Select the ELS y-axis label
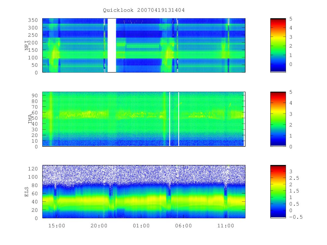 [27, 192]
